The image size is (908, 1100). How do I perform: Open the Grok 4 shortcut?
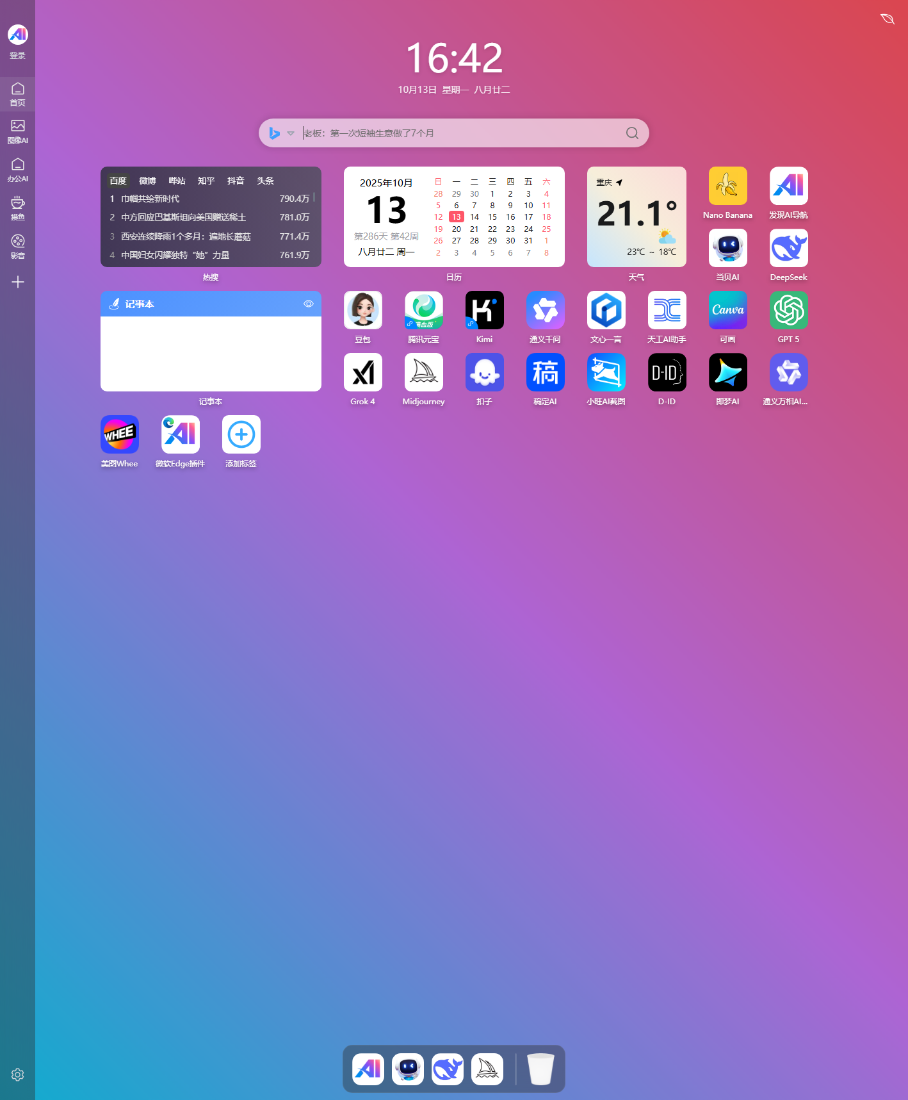[x=362, y=373]
